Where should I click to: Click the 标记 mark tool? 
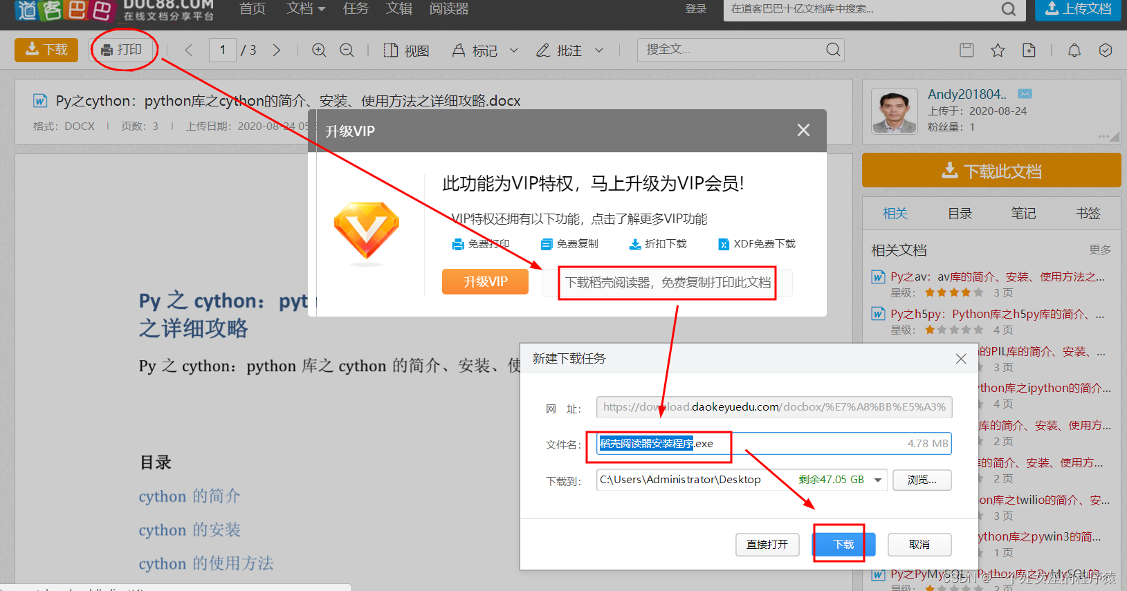pyautogui.click(x=475, y=50)
